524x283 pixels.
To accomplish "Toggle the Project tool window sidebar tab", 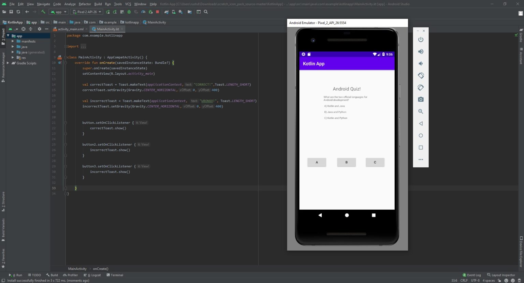I will coord(3,36).
